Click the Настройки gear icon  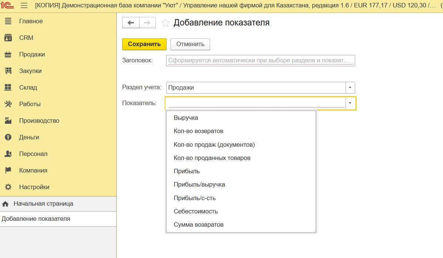pyautogui.click(x=8, y=187)
